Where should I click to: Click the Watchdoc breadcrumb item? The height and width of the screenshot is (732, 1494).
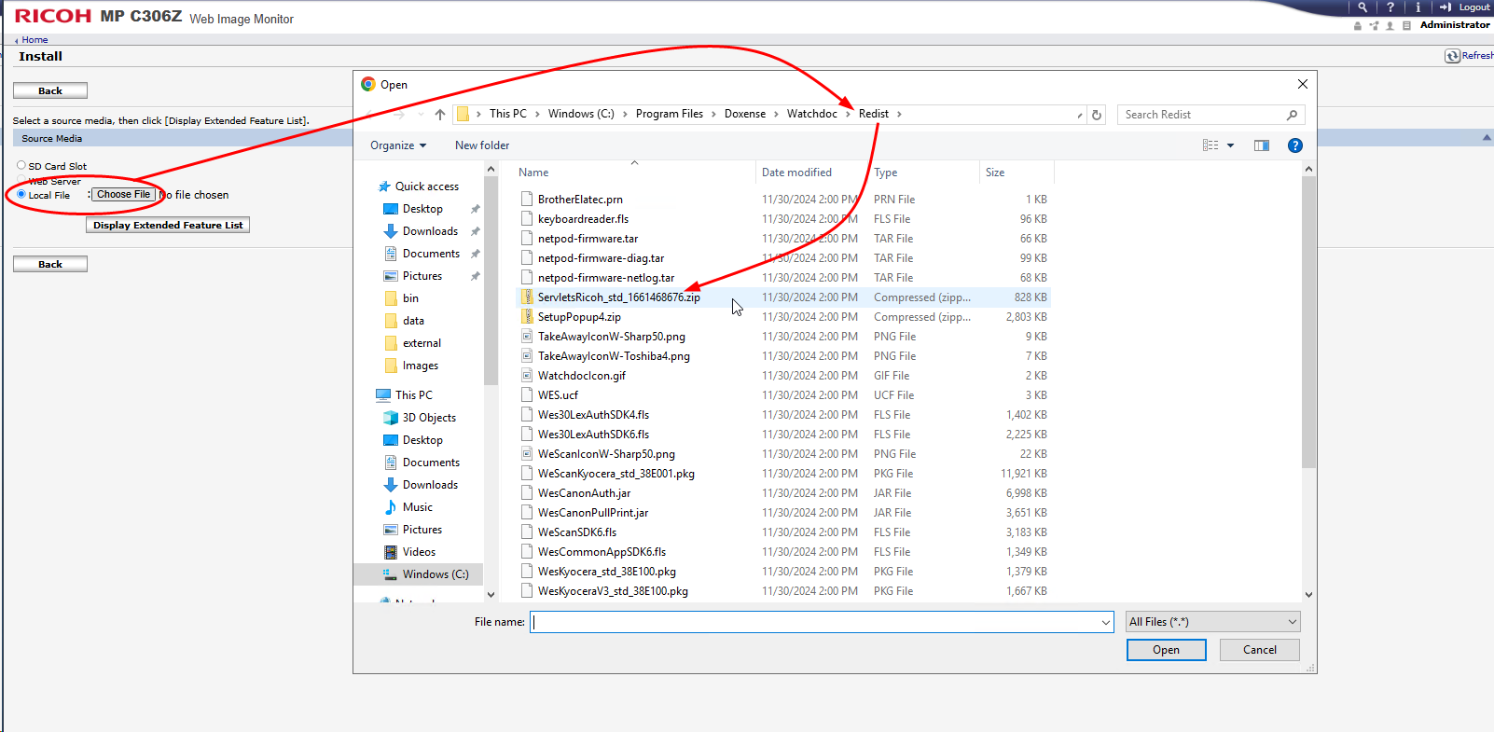[x=812, y=114]
